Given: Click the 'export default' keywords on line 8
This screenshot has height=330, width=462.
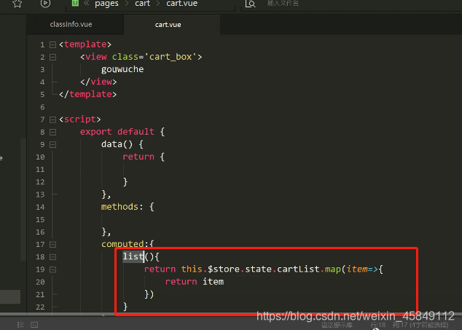Looking at the screenshot, I should pyautogui.click(x=117, y=132).
